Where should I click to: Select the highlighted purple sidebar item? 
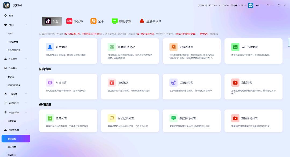pos(16,138)
